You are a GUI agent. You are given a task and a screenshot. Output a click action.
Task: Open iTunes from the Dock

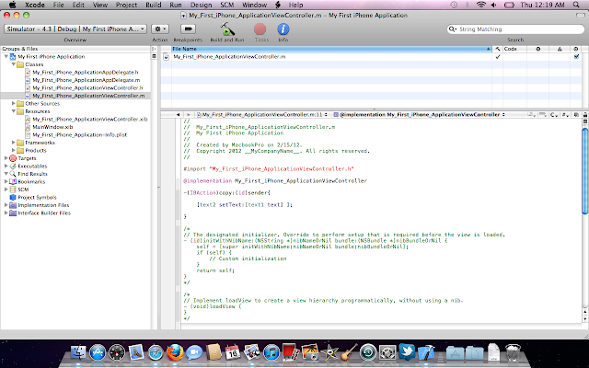(271, 352)
